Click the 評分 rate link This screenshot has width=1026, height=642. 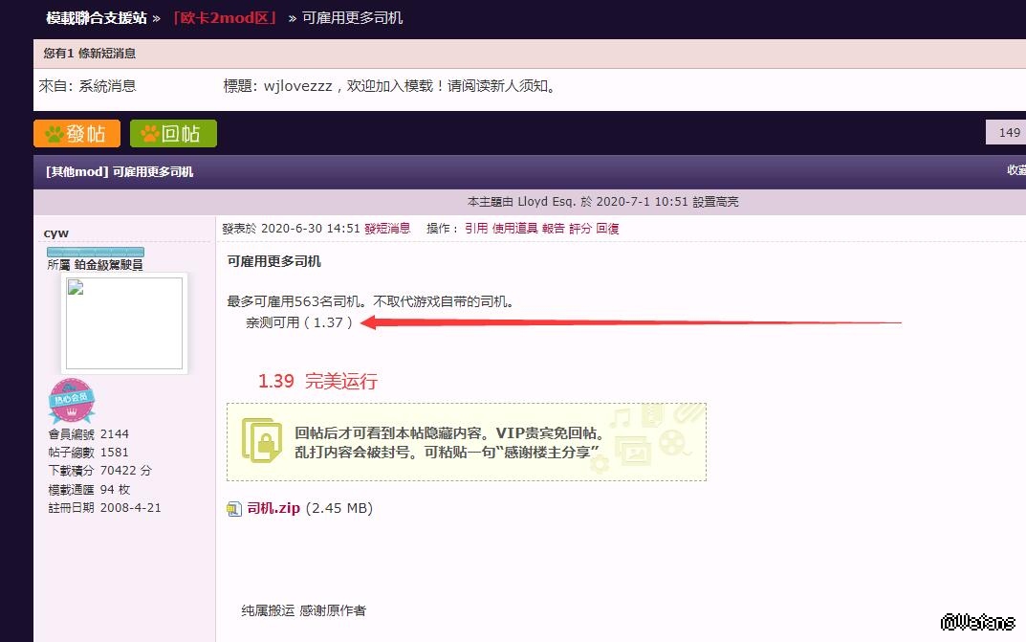(579, 228)
